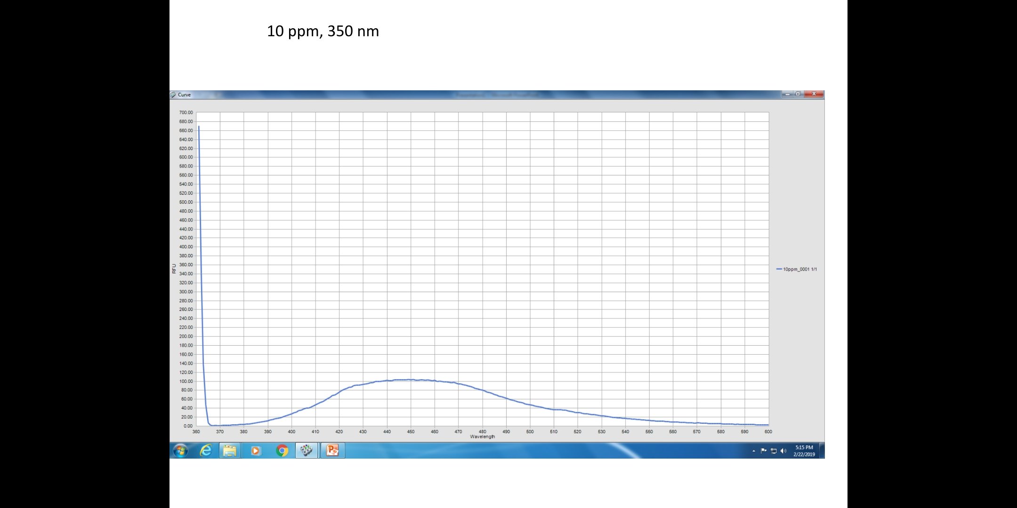Screen dimensions: 1017x508
Task: Select the 10ppm_0001 1/1 legend entry
Action: pos(799,270)
